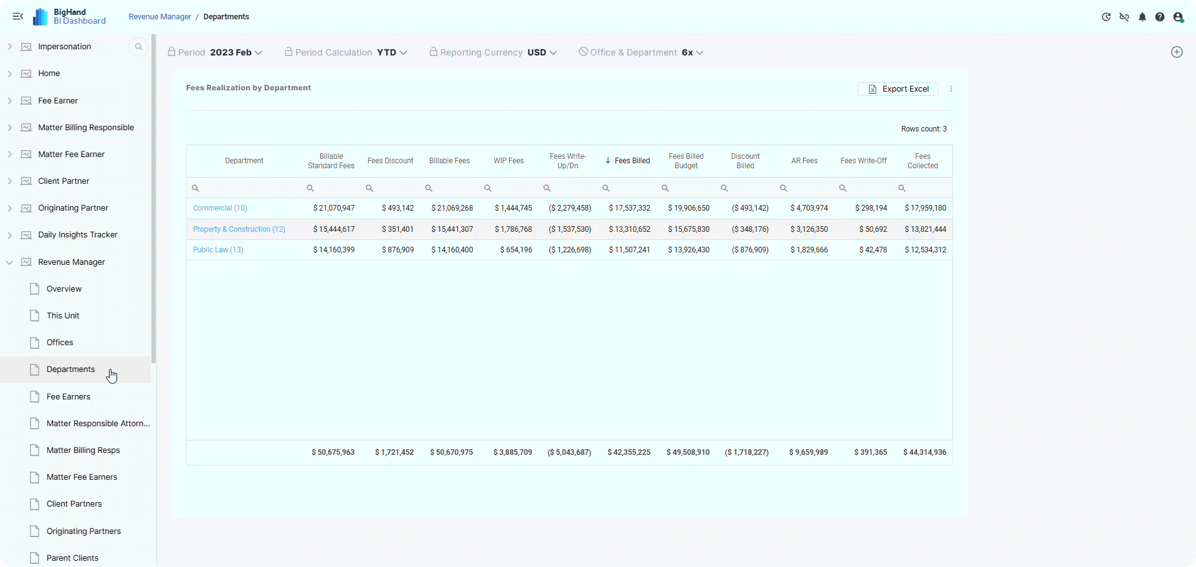Screen dimensions: 1196x567
Task: Open the Commercial (10) department link
Action: click(x=220, y=208)
